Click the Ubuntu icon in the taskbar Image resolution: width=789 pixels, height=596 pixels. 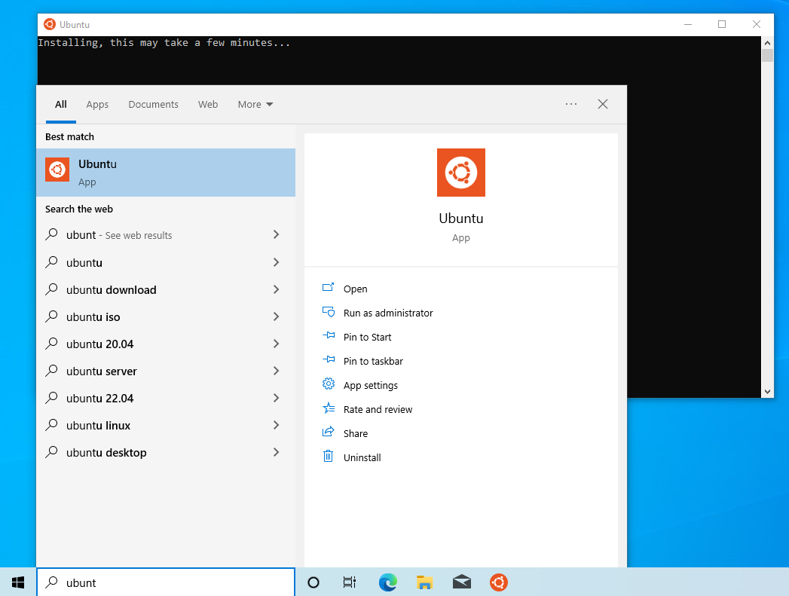pos(498,582)
